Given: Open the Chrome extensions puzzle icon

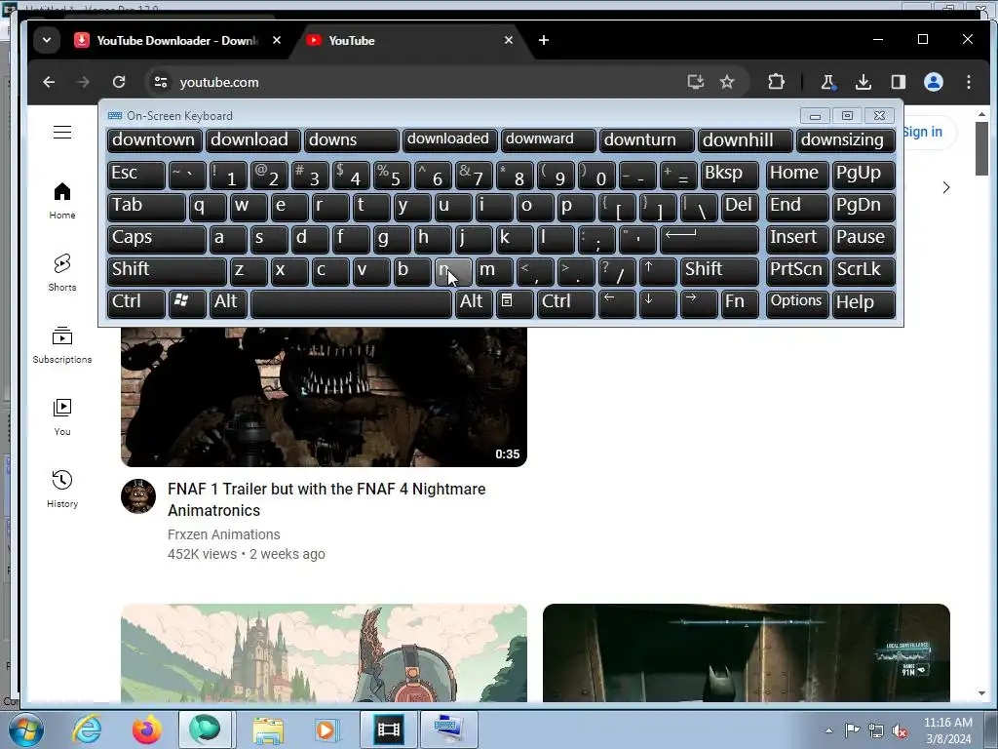Looking at the screenshot, I should tap(776, 82).
